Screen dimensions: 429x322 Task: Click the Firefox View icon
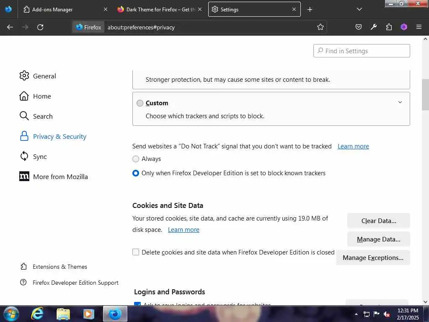(x=8, y=9)
